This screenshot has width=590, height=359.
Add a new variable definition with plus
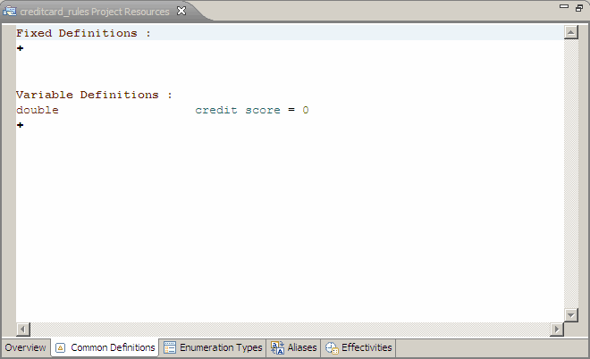pyautogui.click(x=20, y=125)
